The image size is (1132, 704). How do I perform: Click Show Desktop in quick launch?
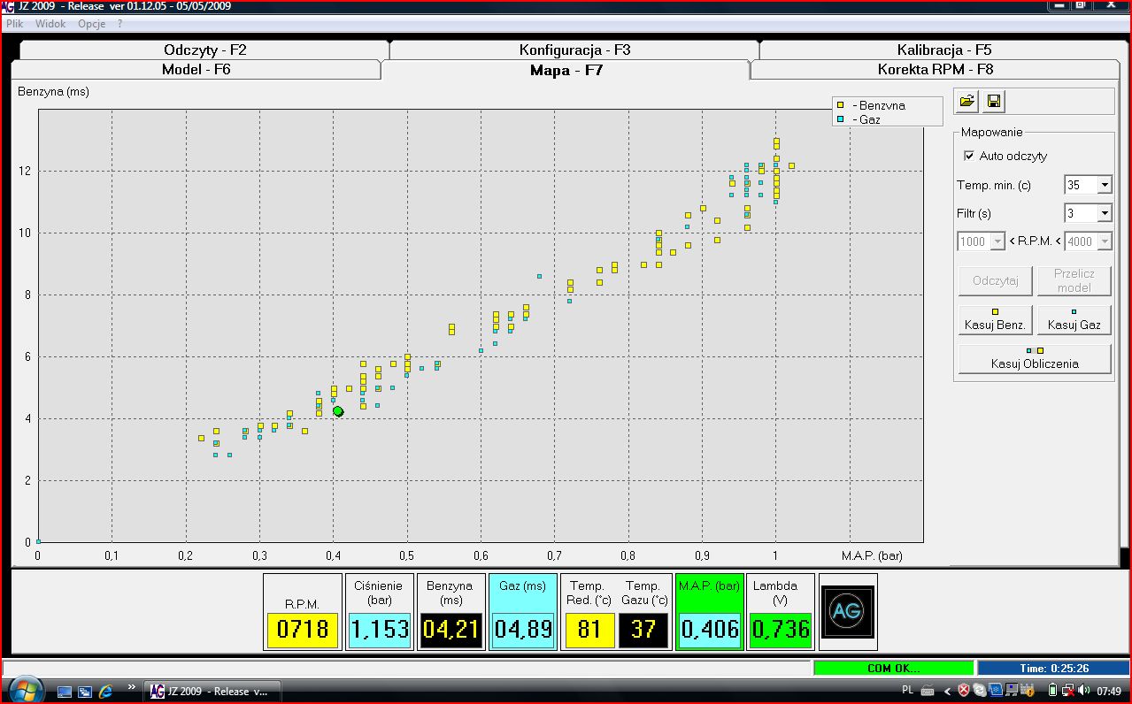[65, 691]
